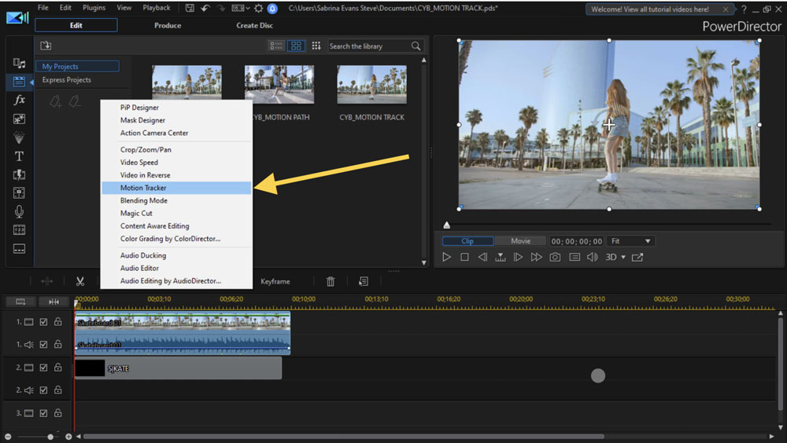Click the Keyframe button
Image resolution: width=787 pixels, height=443 pixels.
tap(275, 281)
